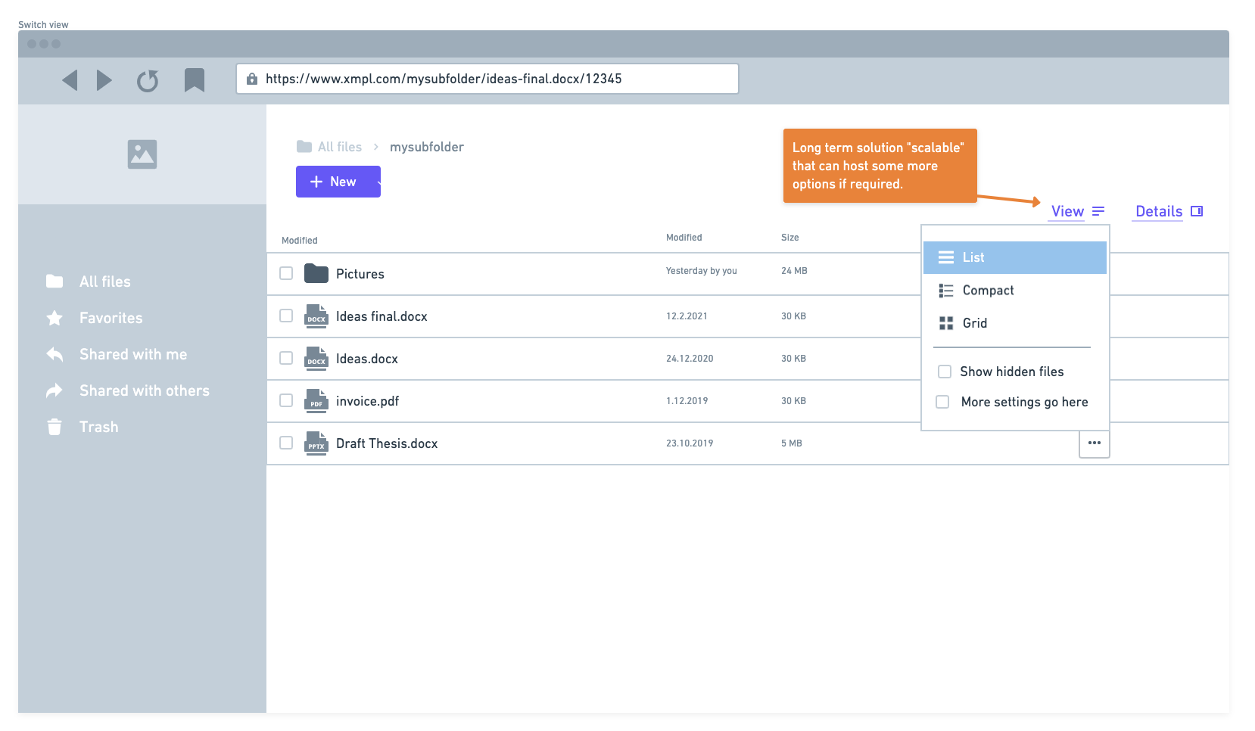
Task: Click the Shared with me reply arrow icon
Action: (x=54, y=354)
